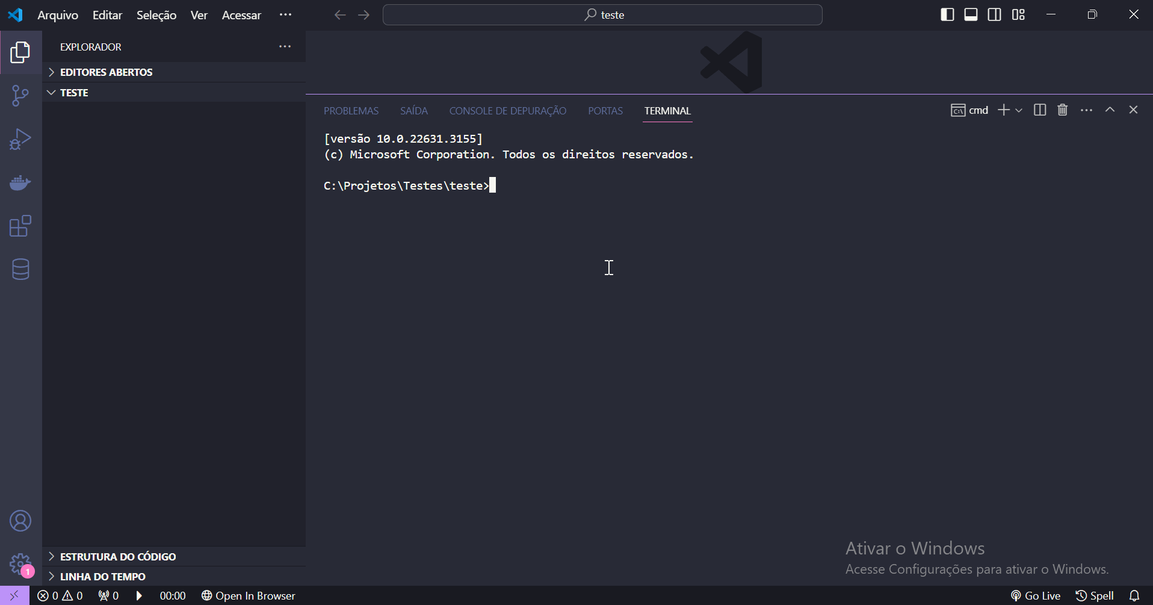Open the Run and Debug view
The width and height of the screenshot is (1153, 605).
[20, 139]
